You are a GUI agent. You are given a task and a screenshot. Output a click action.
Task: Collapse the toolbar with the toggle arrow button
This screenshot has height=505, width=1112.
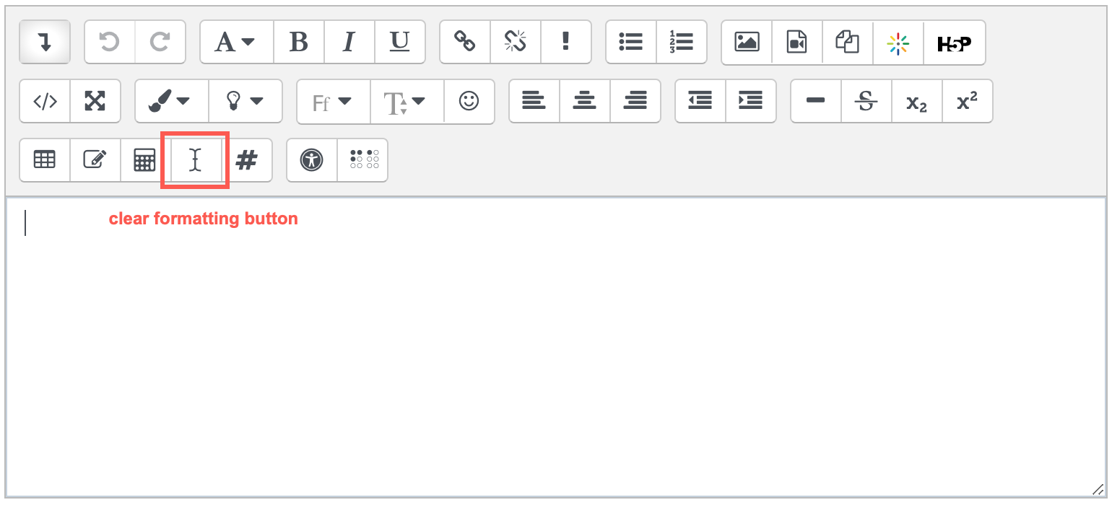pos(45,43)
